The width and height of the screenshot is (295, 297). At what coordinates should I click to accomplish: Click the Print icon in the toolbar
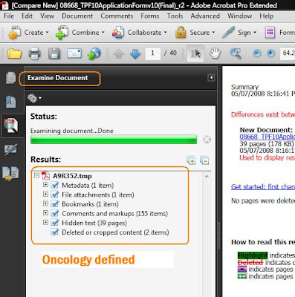pos(34,53)
